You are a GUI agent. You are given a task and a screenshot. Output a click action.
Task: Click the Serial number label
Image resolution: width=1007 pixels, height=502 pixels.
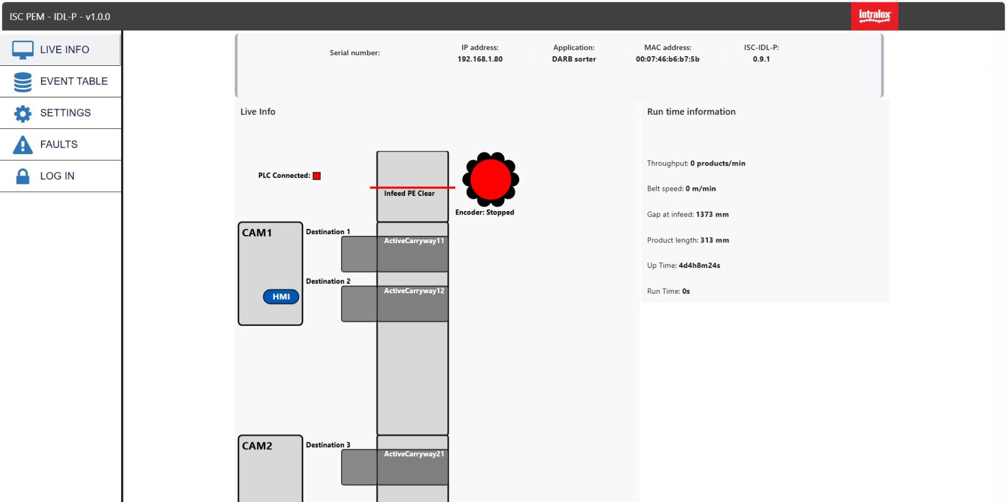[x=355, y=53]
